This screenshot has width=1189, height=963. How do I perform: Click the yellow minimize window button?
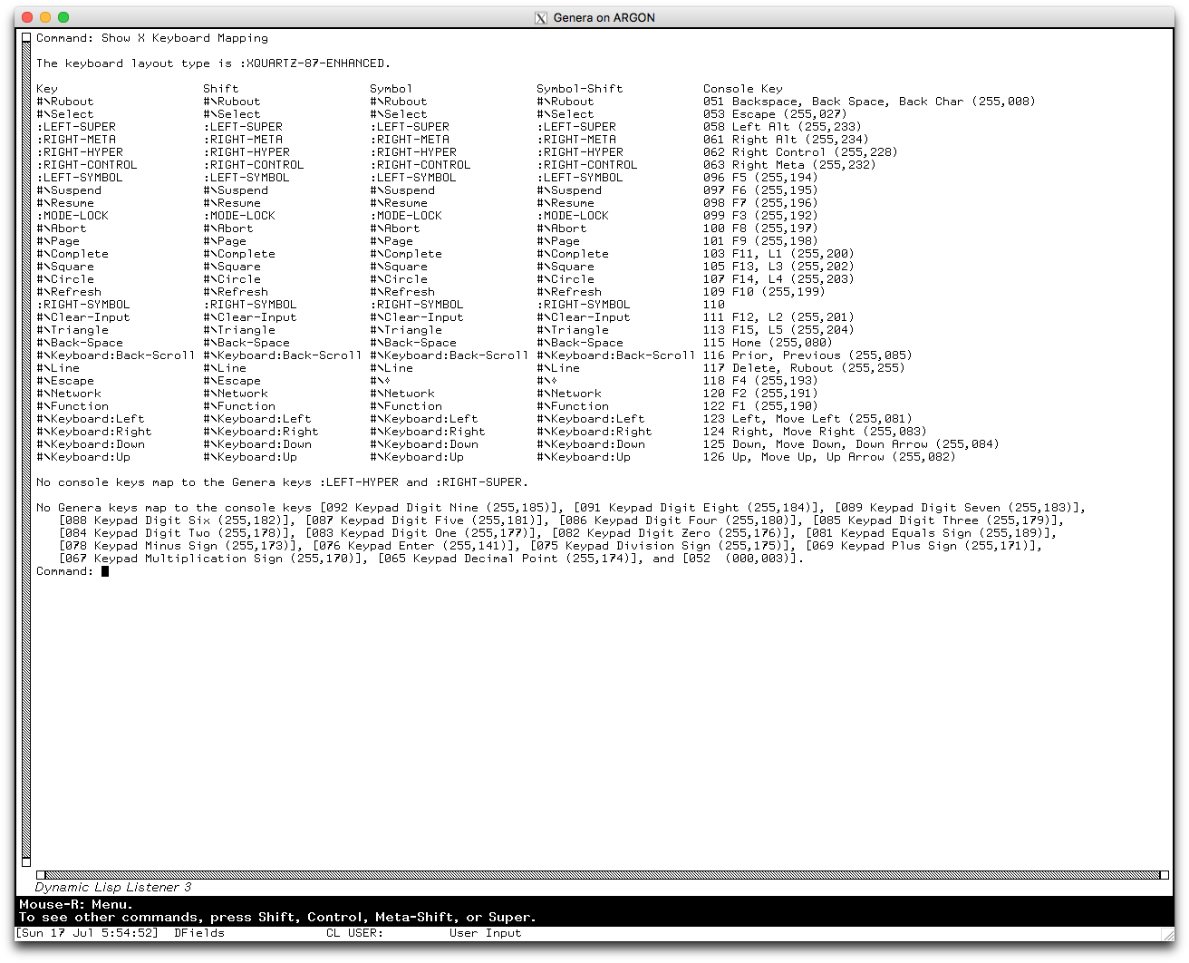(45, 17)
